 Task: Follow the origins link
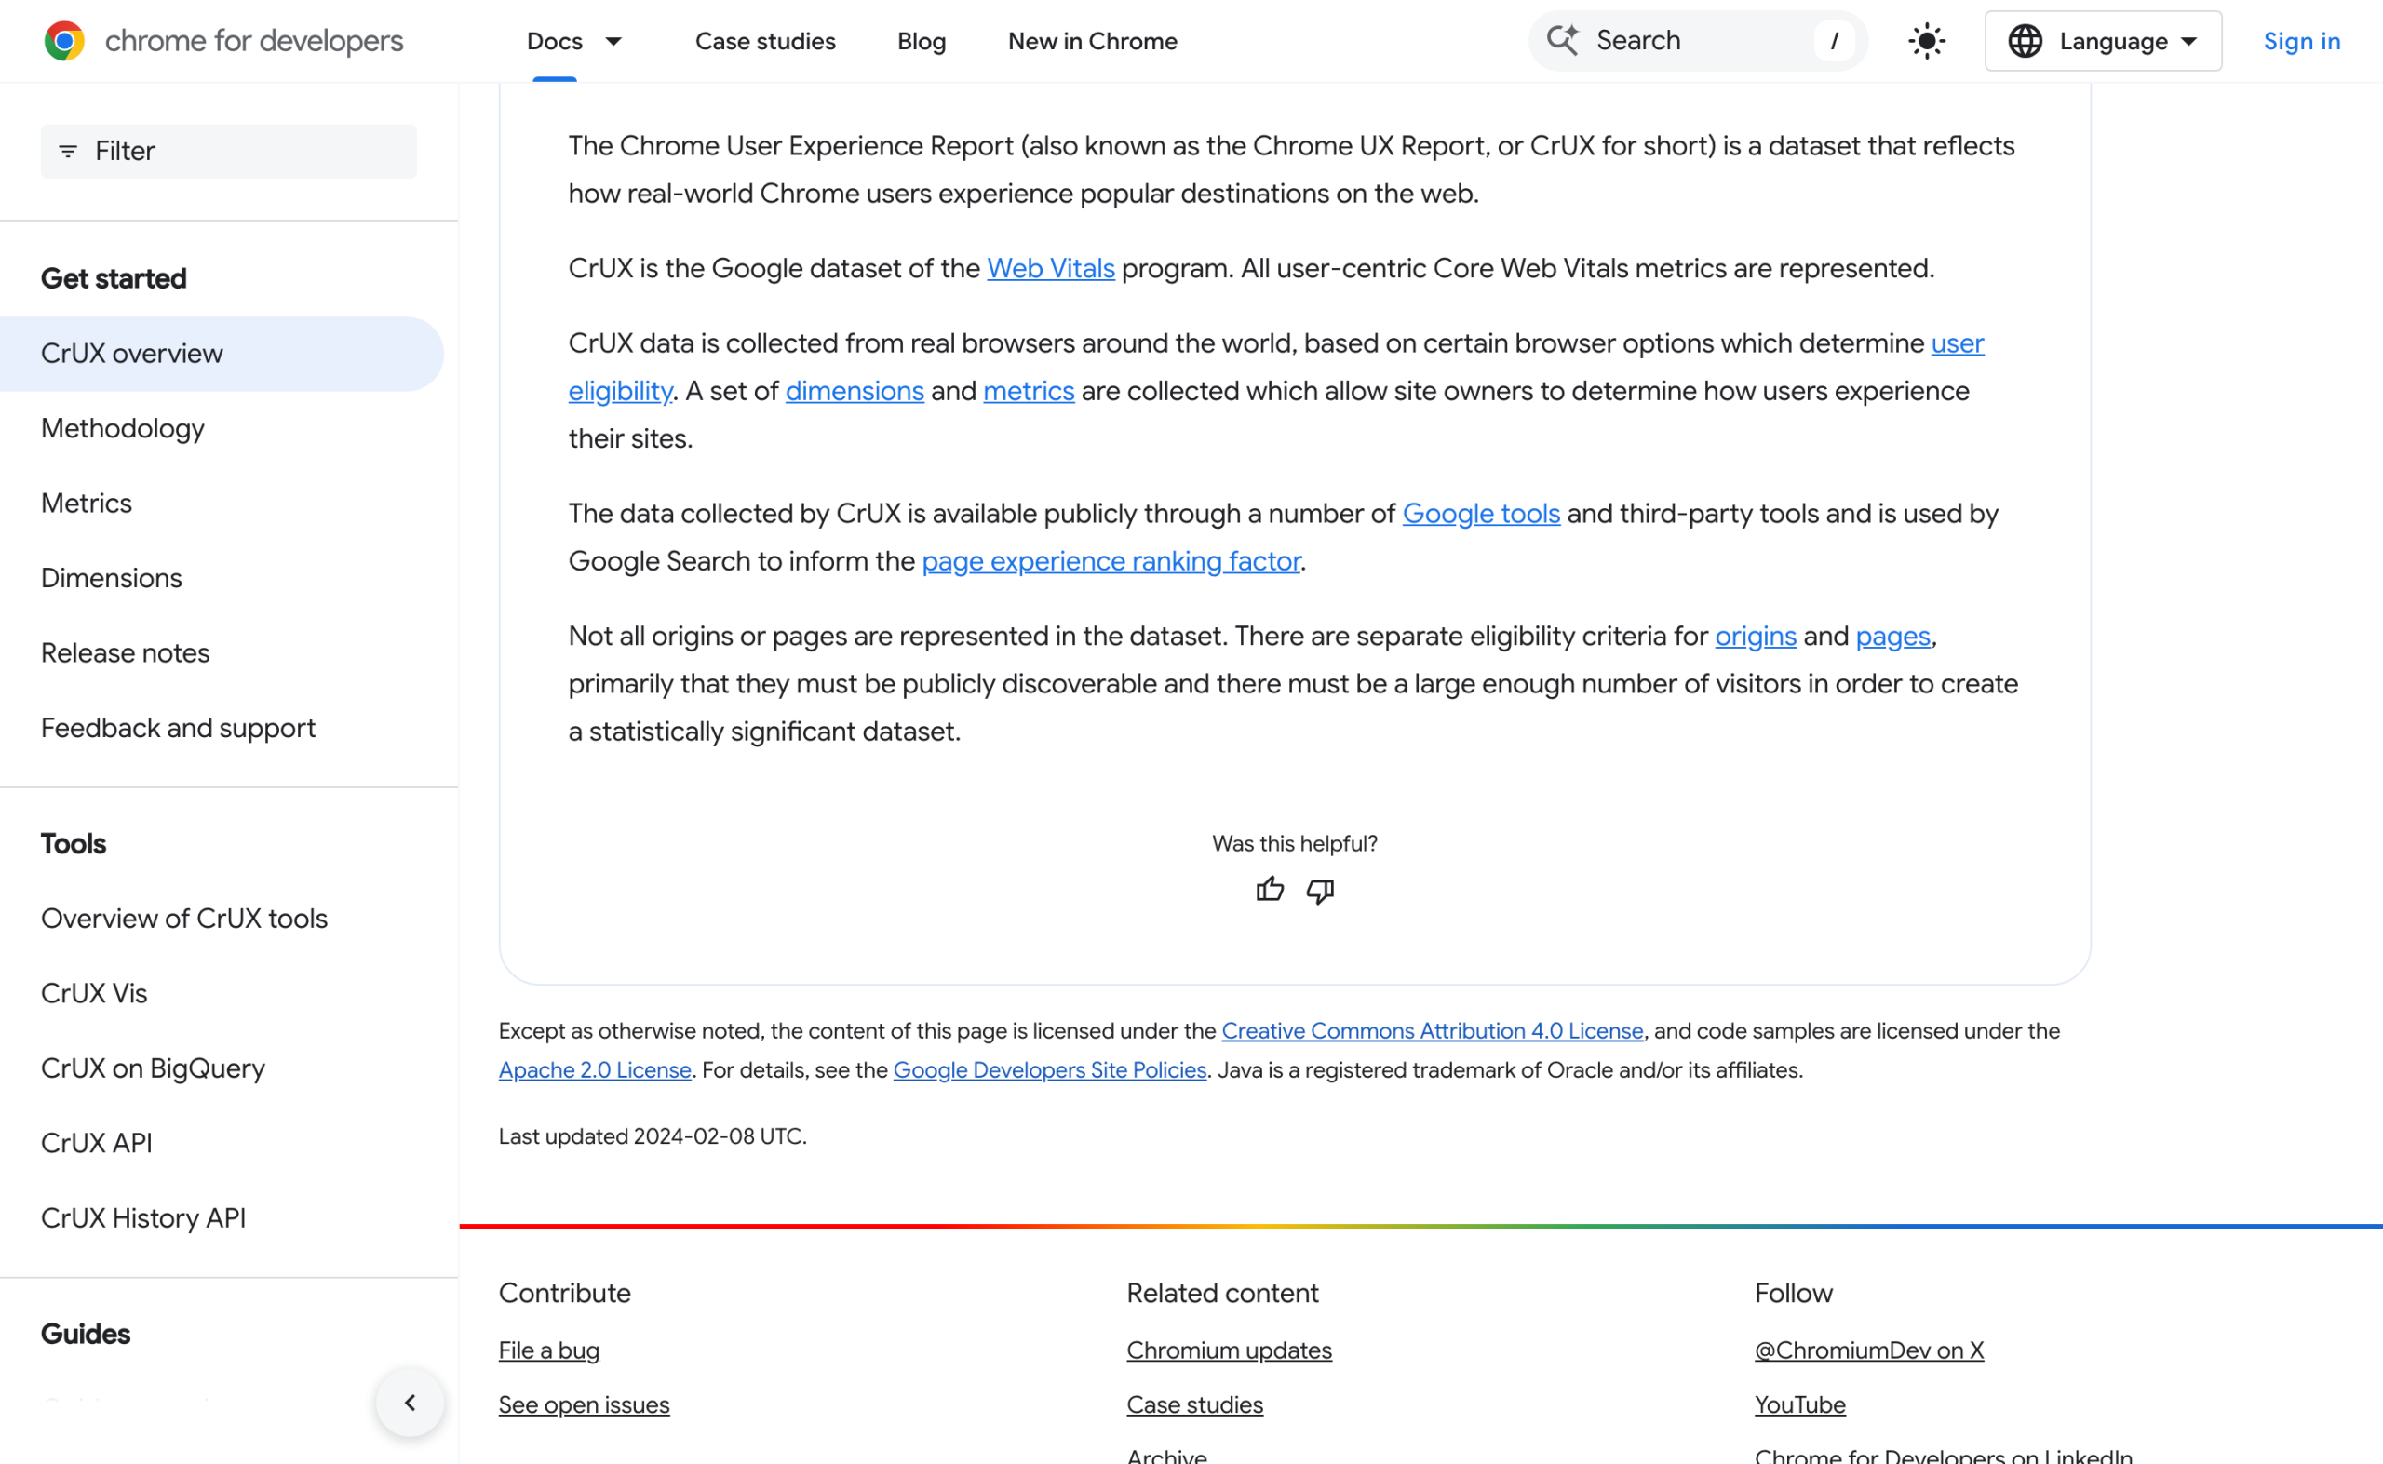pos(1755,637)
